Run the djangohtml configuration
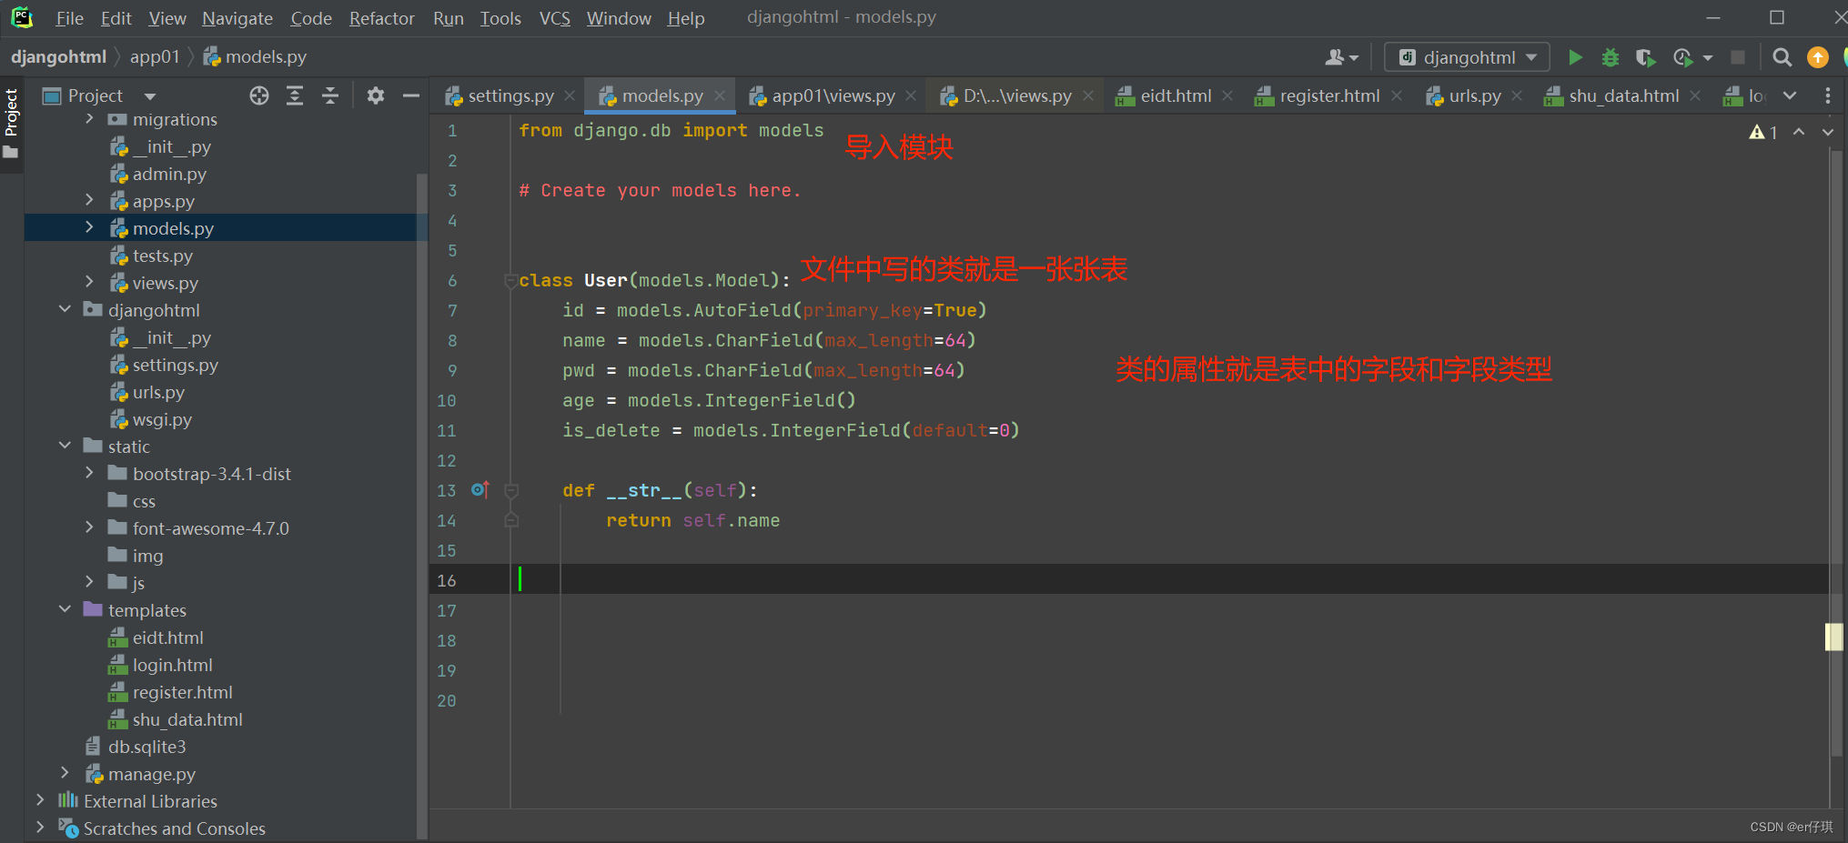This screenshot has width=1848, height=843. point(1575,57)
